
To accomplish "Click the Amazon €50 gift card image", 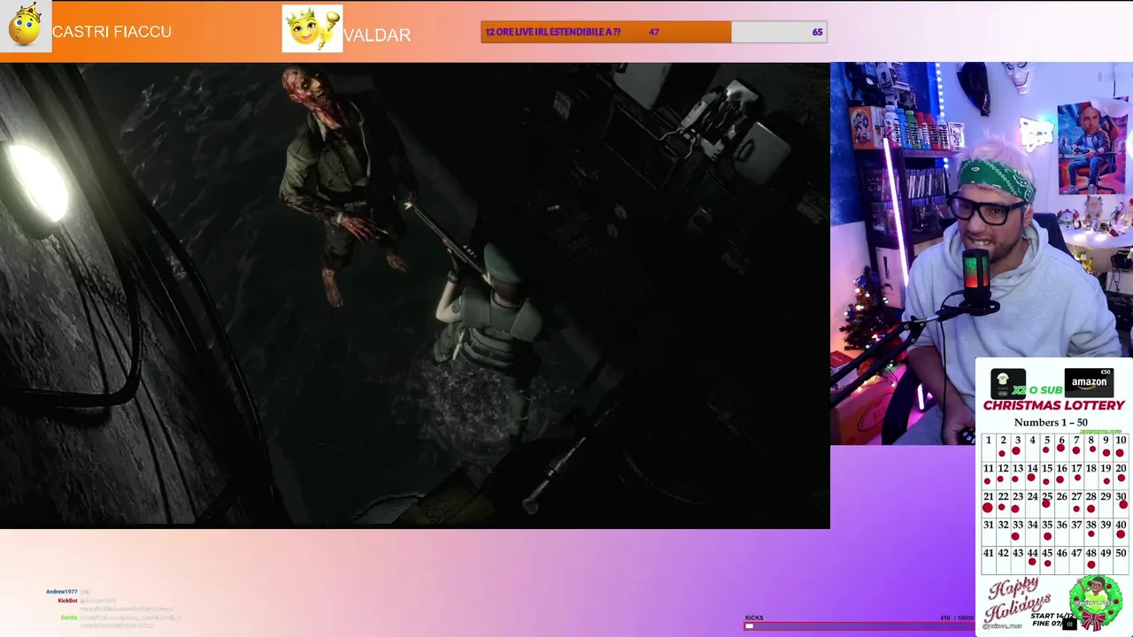I will 1089,381.
